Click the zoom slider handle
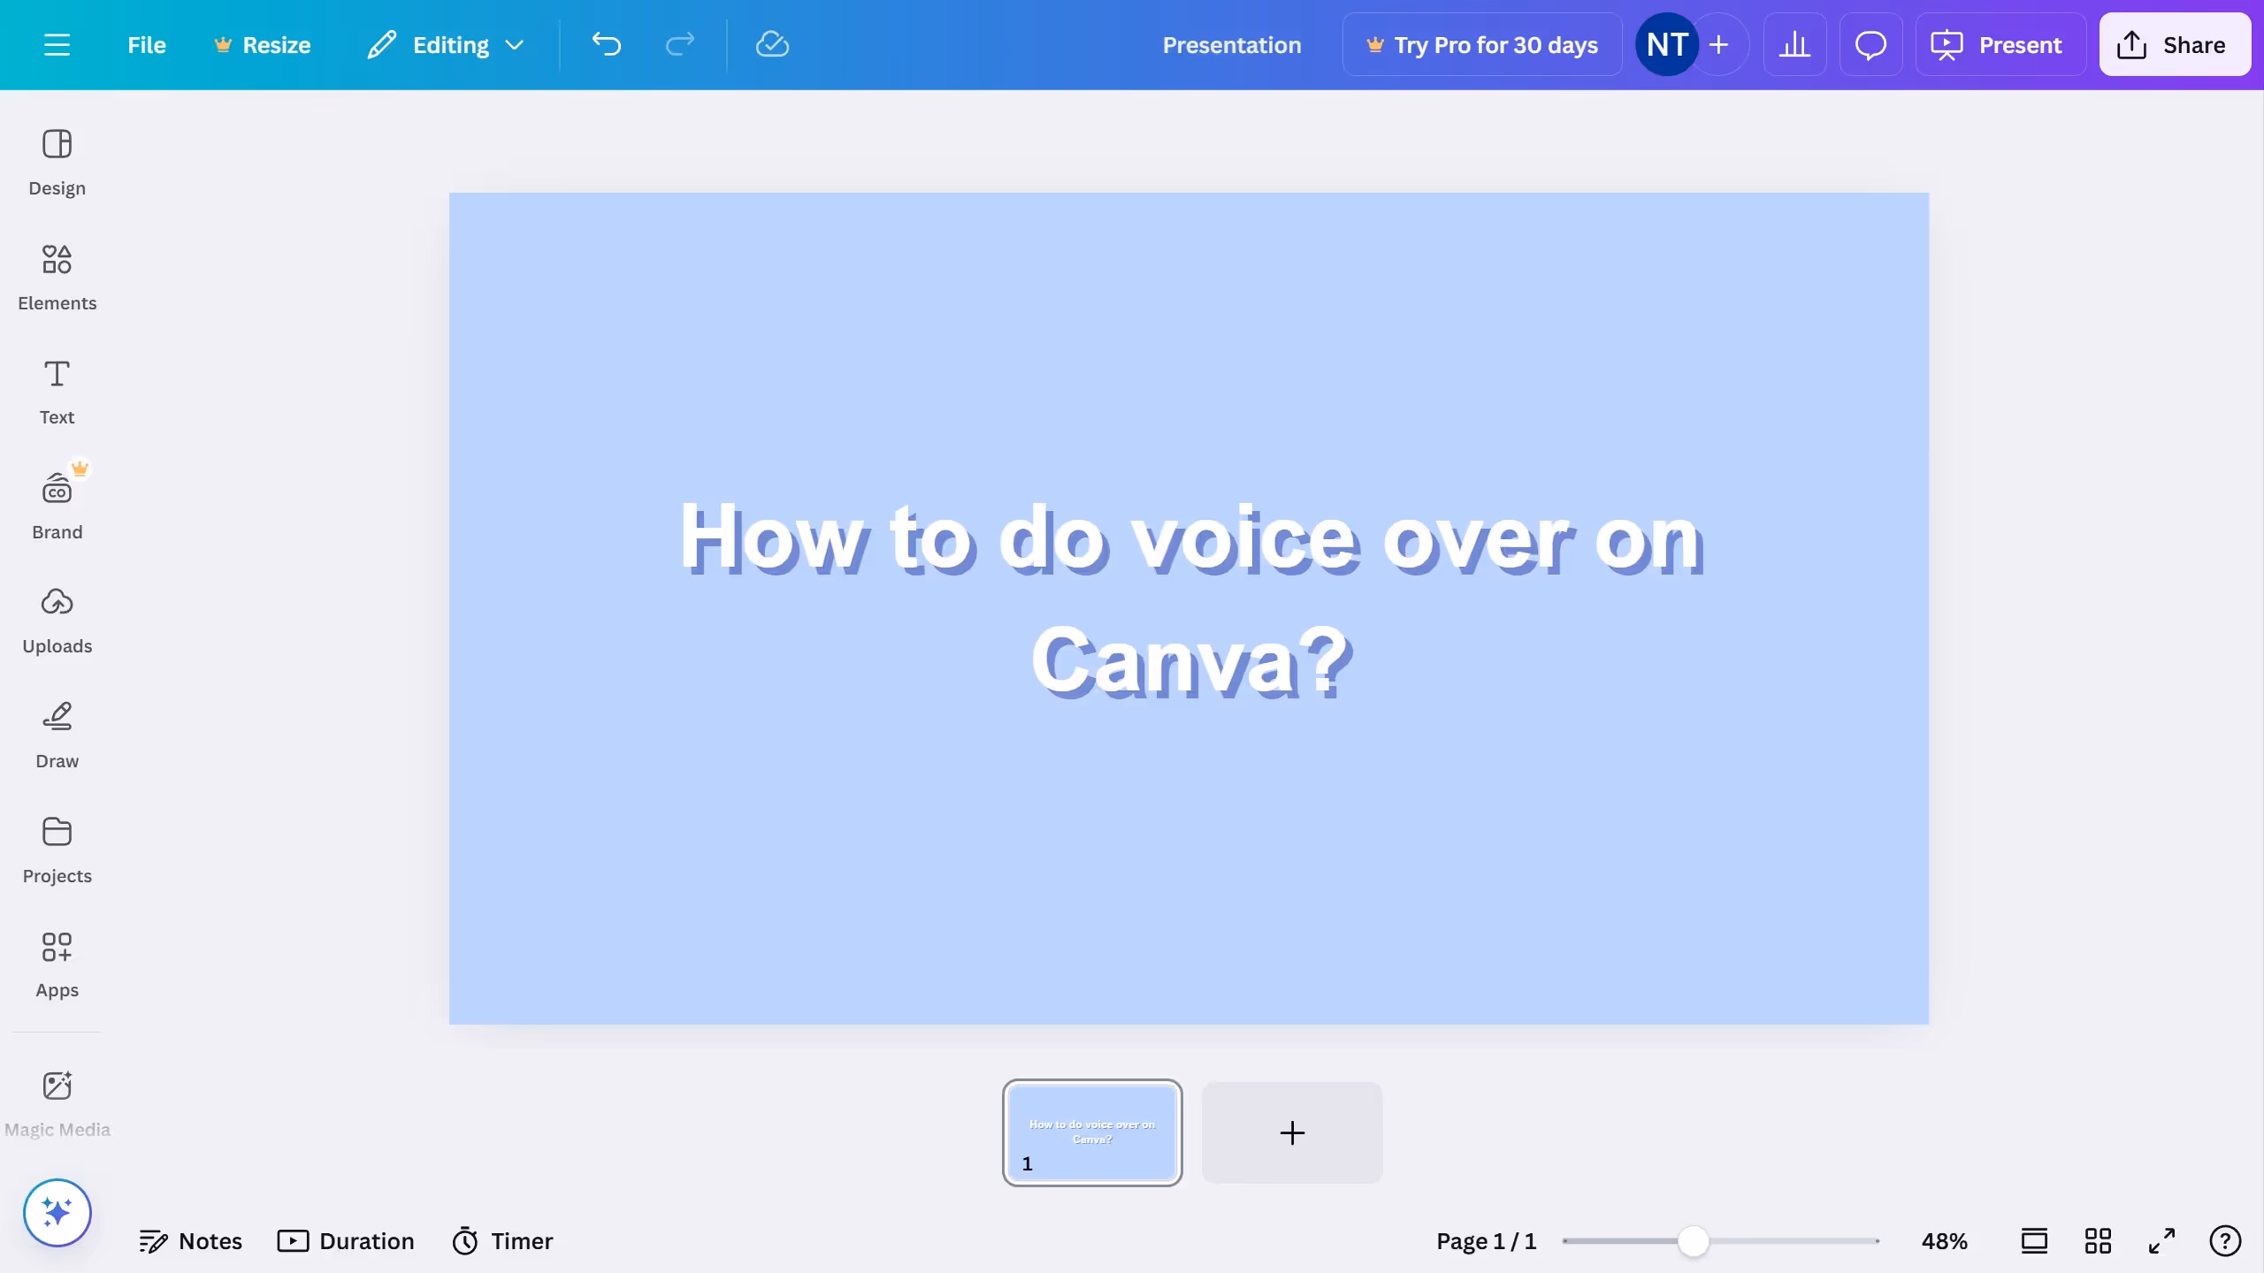2264x1273 pixels. [1693, 1241]
